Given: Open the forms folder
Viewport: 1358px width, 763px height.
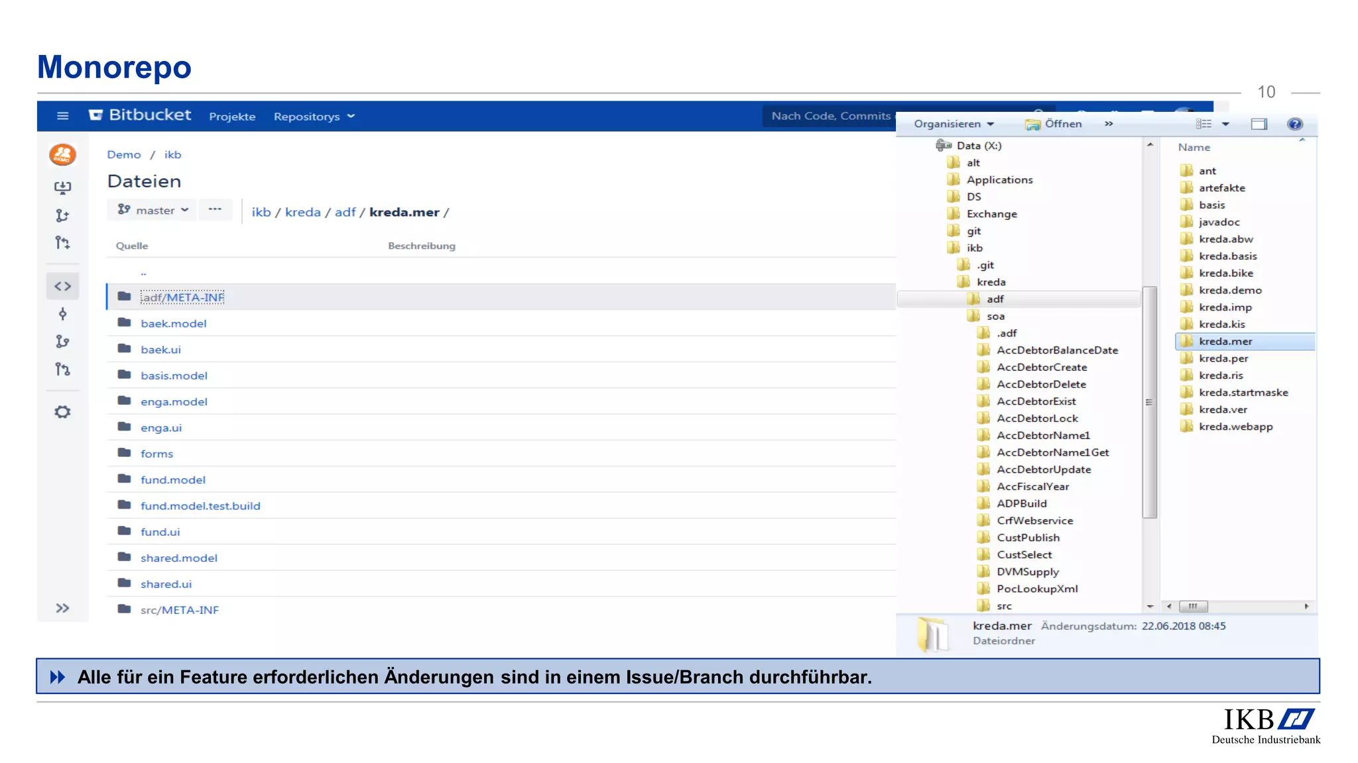Looking at the screenshot, I should [156, 454].
